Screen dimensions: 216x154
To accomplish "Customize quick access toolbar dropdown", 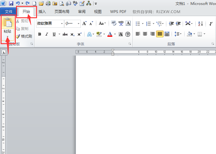I will coord(96,4).
